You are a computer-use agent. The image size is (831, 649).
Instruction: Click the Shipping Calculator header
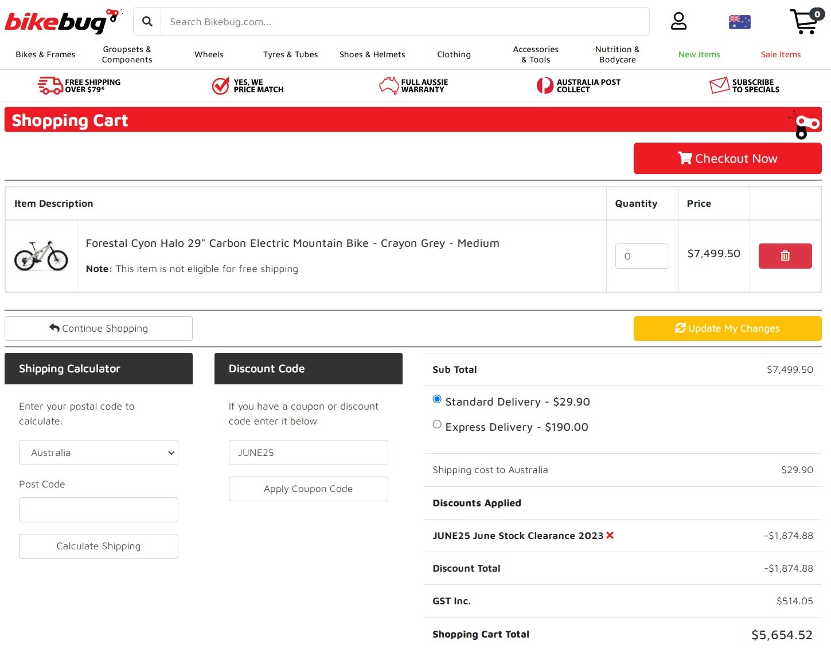[99, 368]
